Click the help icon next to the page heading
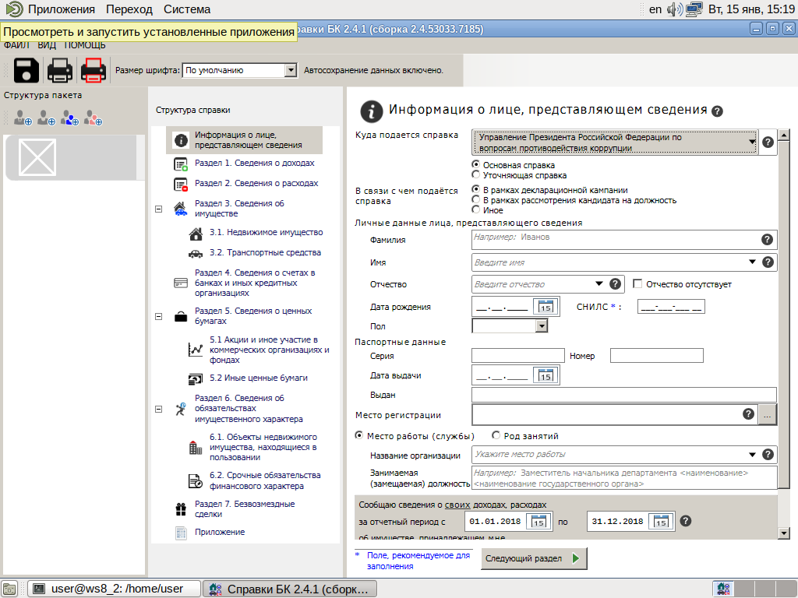 click(x=717, y=111)
